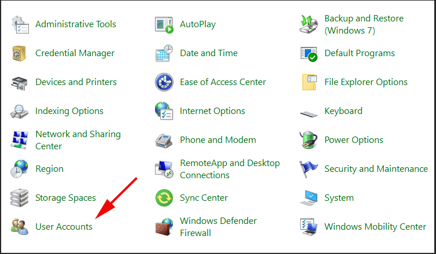Click the Region globe and clock icon
Screen dimensions: 436x254
point(19,169)
